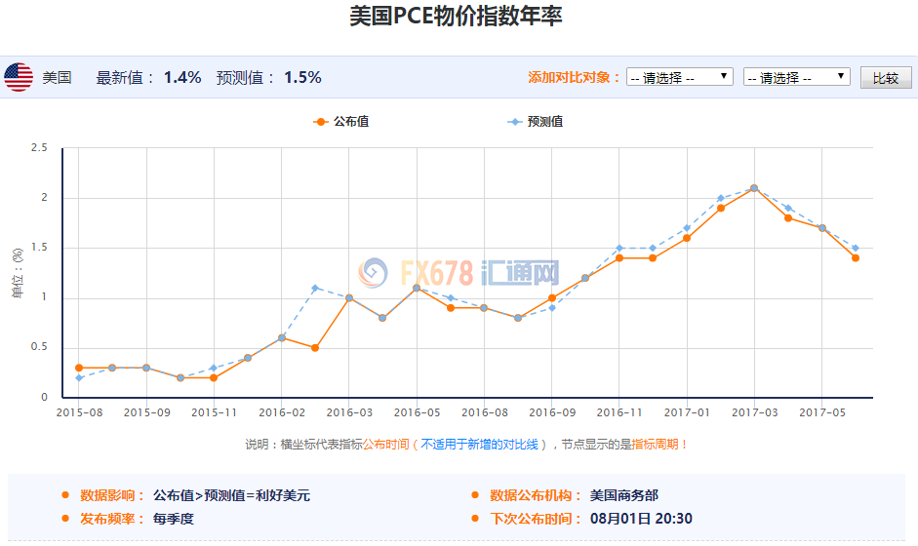Click the FX678 汇通网 watermark logo
This screenshot has height=546, width=918.
point(459,272)
